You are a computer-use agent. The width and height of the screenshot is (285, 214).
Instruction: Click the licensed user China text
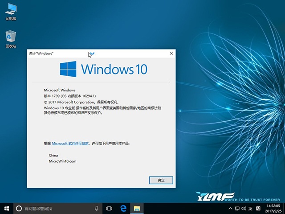click(x=53, y=155)
